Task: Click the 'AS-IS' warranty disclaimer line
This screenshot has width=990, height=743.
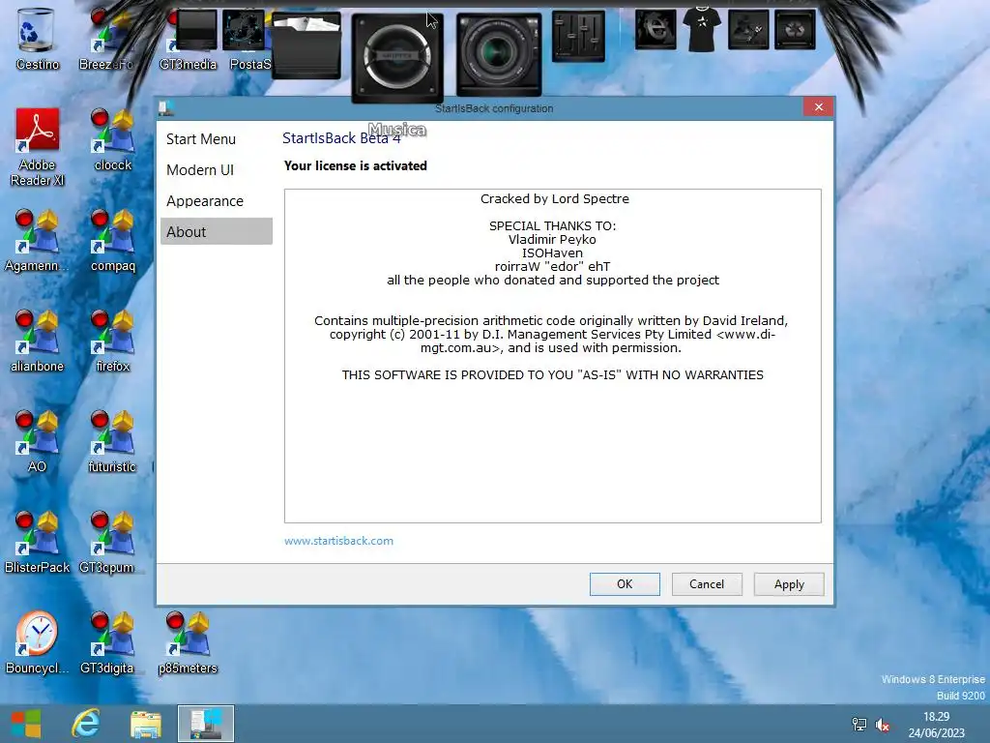Action: pos(552,375)
